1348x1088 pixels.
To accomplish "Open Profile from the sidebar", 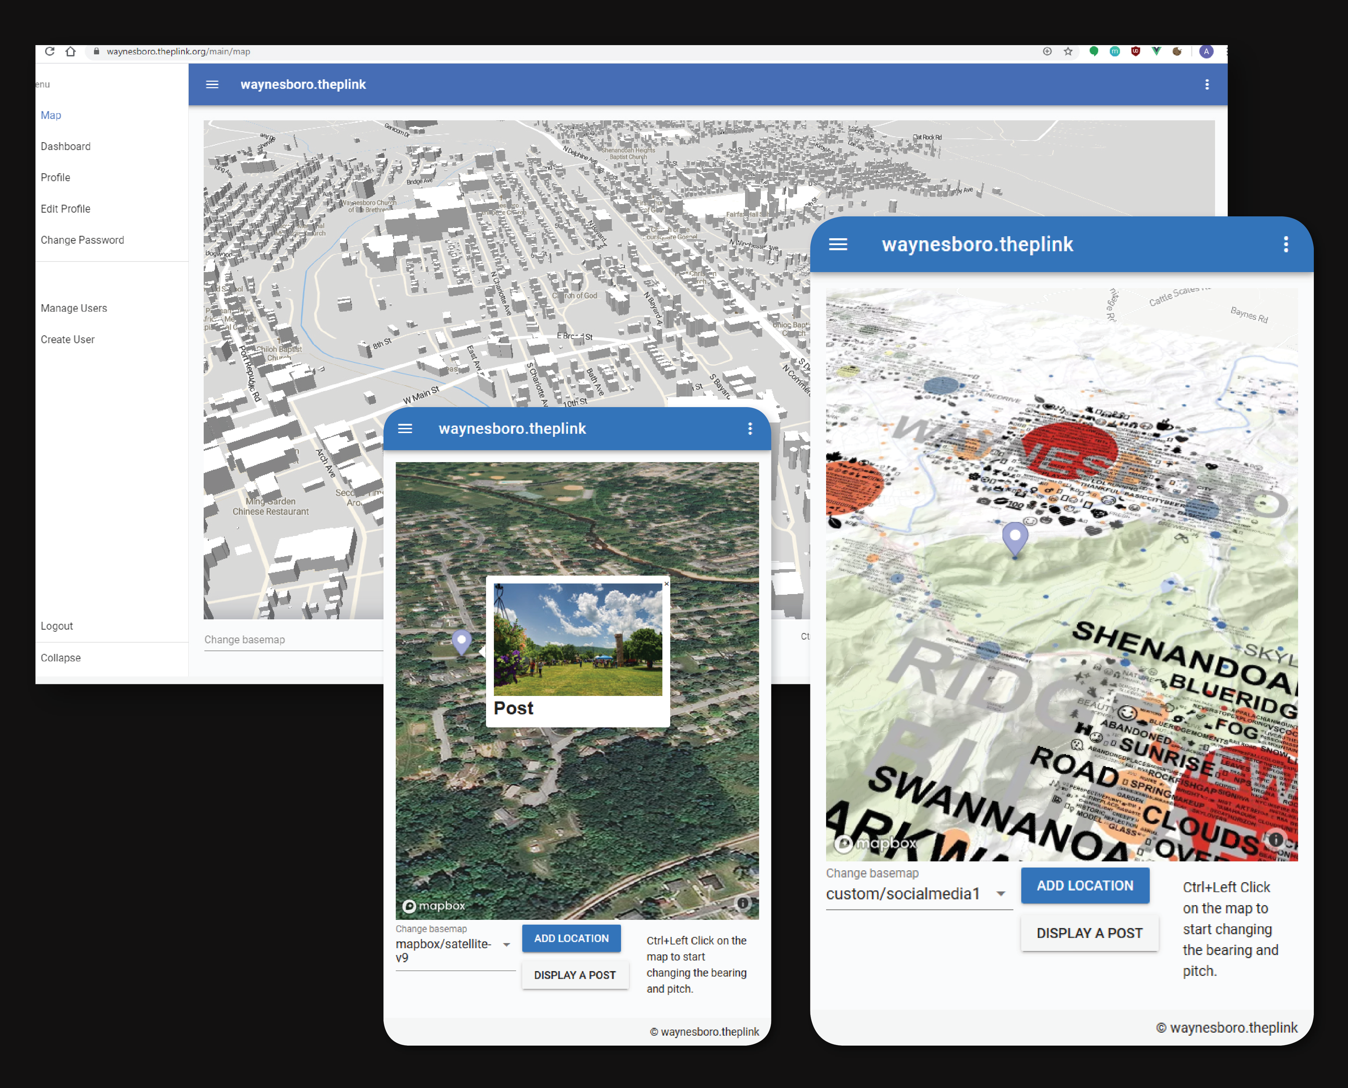I will [x=55, y=177].
